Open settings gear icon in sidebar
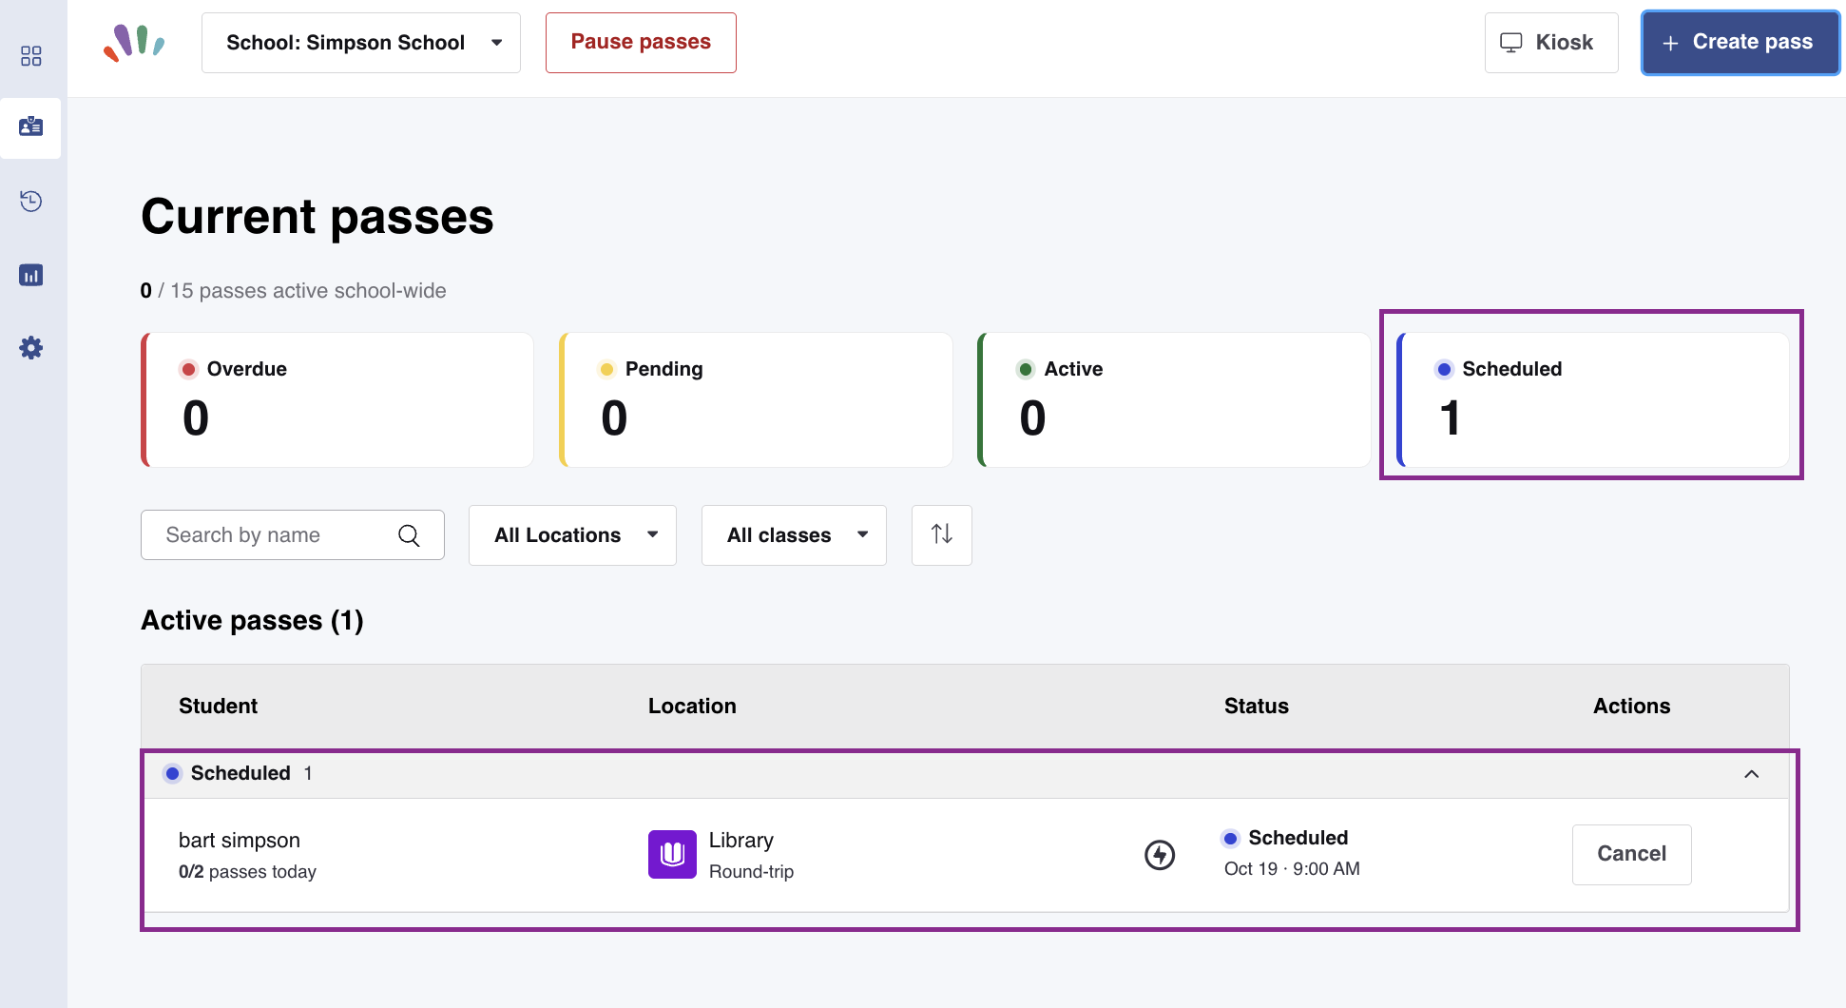Viewport: 1846px width, 1008px height. pyautogui.click(x=31, y=348)
